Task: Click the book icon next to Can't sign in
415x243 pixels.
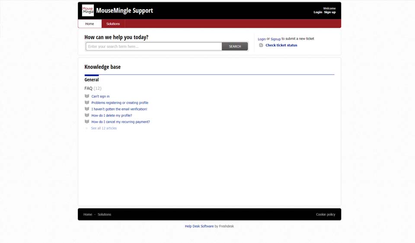Action: (87, 96)
